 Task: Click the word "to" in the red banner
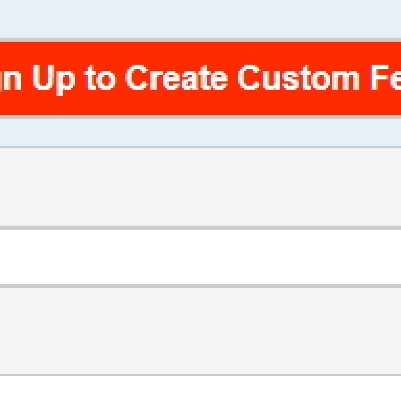pos(100,78)
